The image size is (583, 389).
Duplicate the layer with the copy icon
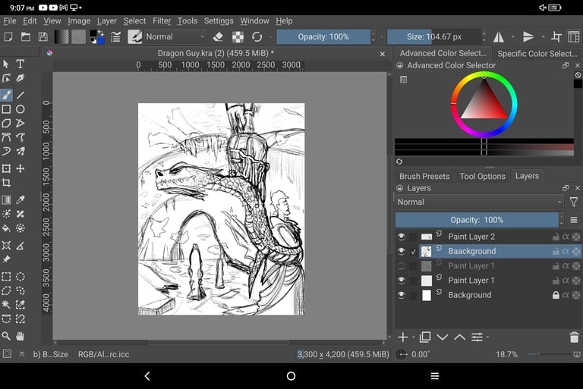(x=424, y=337)
